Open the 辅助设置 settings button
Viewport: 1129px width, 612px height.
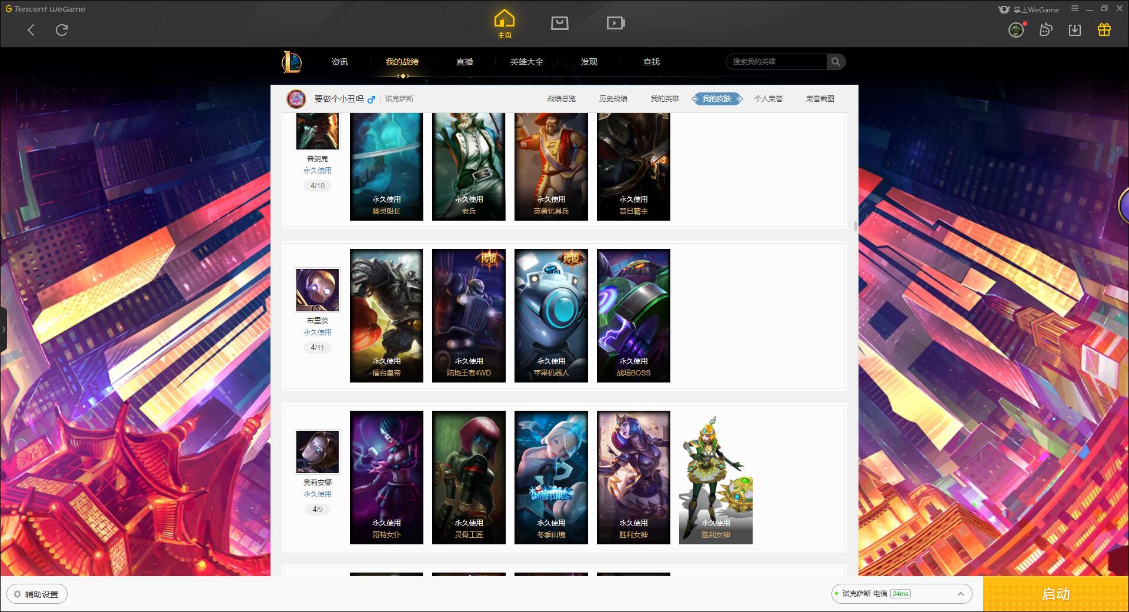pyautogui.click(x=36, y=594)
